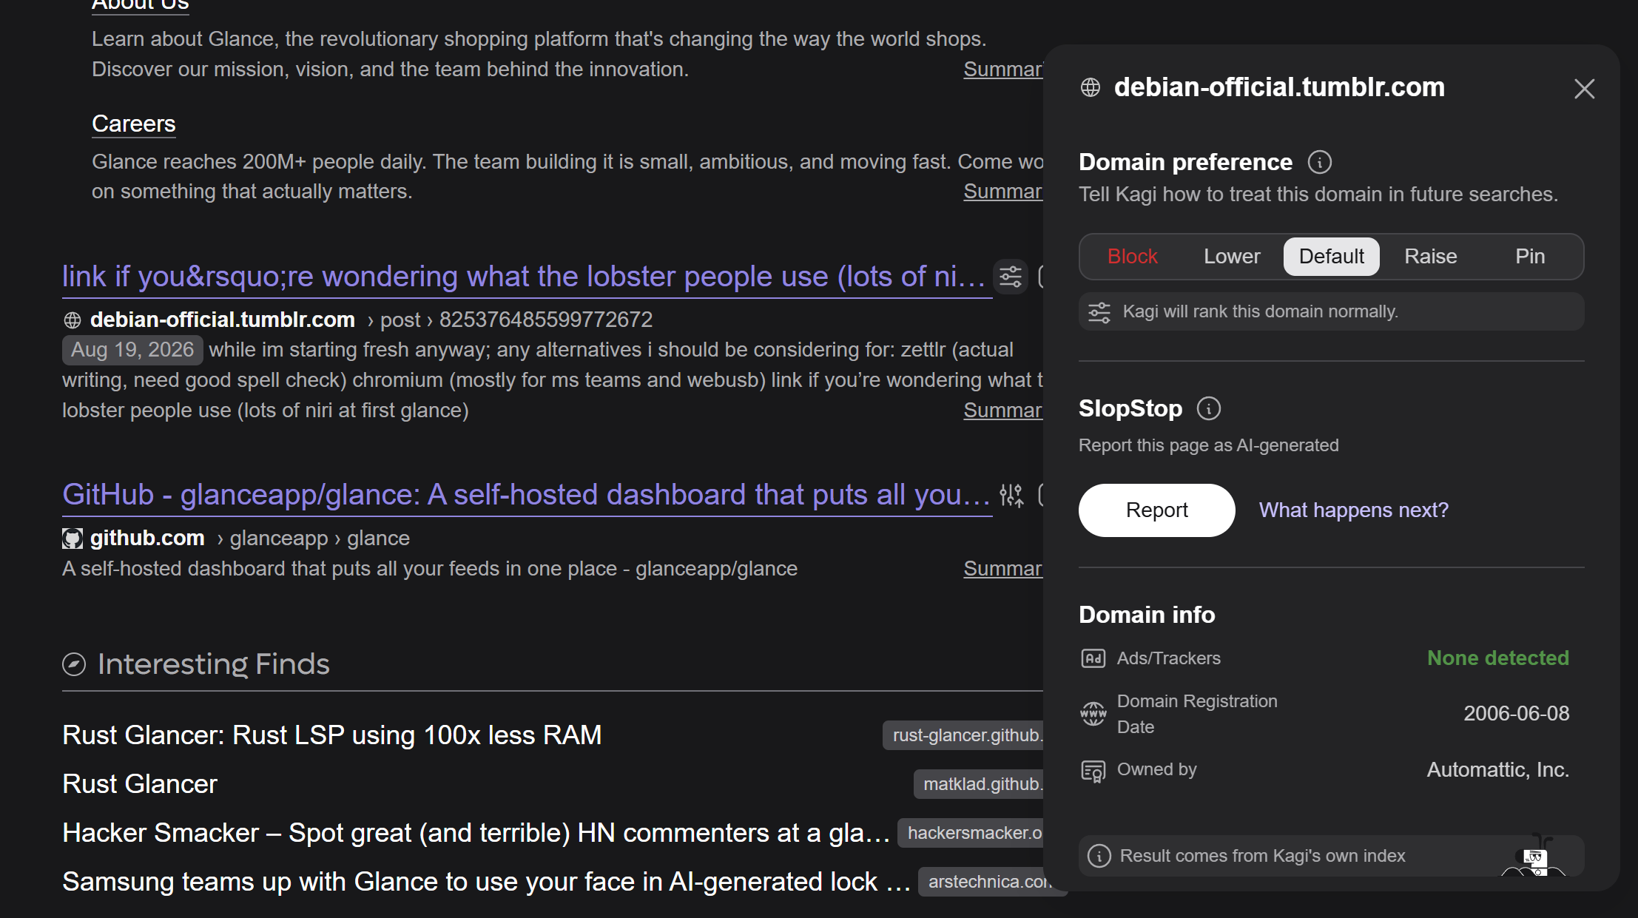This screenshot has width=1638, height=918.
Task: Select Default domain preference
Action: (x=1331, y=257)
